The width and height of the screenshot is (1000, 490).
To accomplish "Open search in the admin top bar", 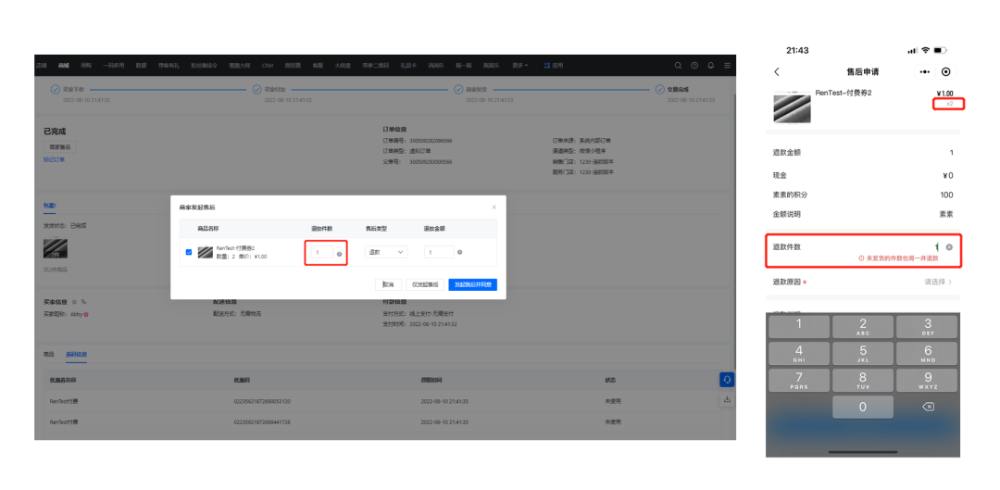I will point(678,65).
